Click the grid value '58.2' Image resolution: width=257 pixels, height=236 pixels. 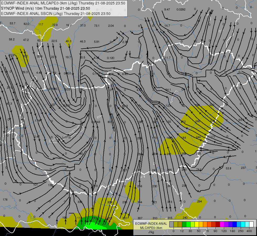tap(12, 39)
